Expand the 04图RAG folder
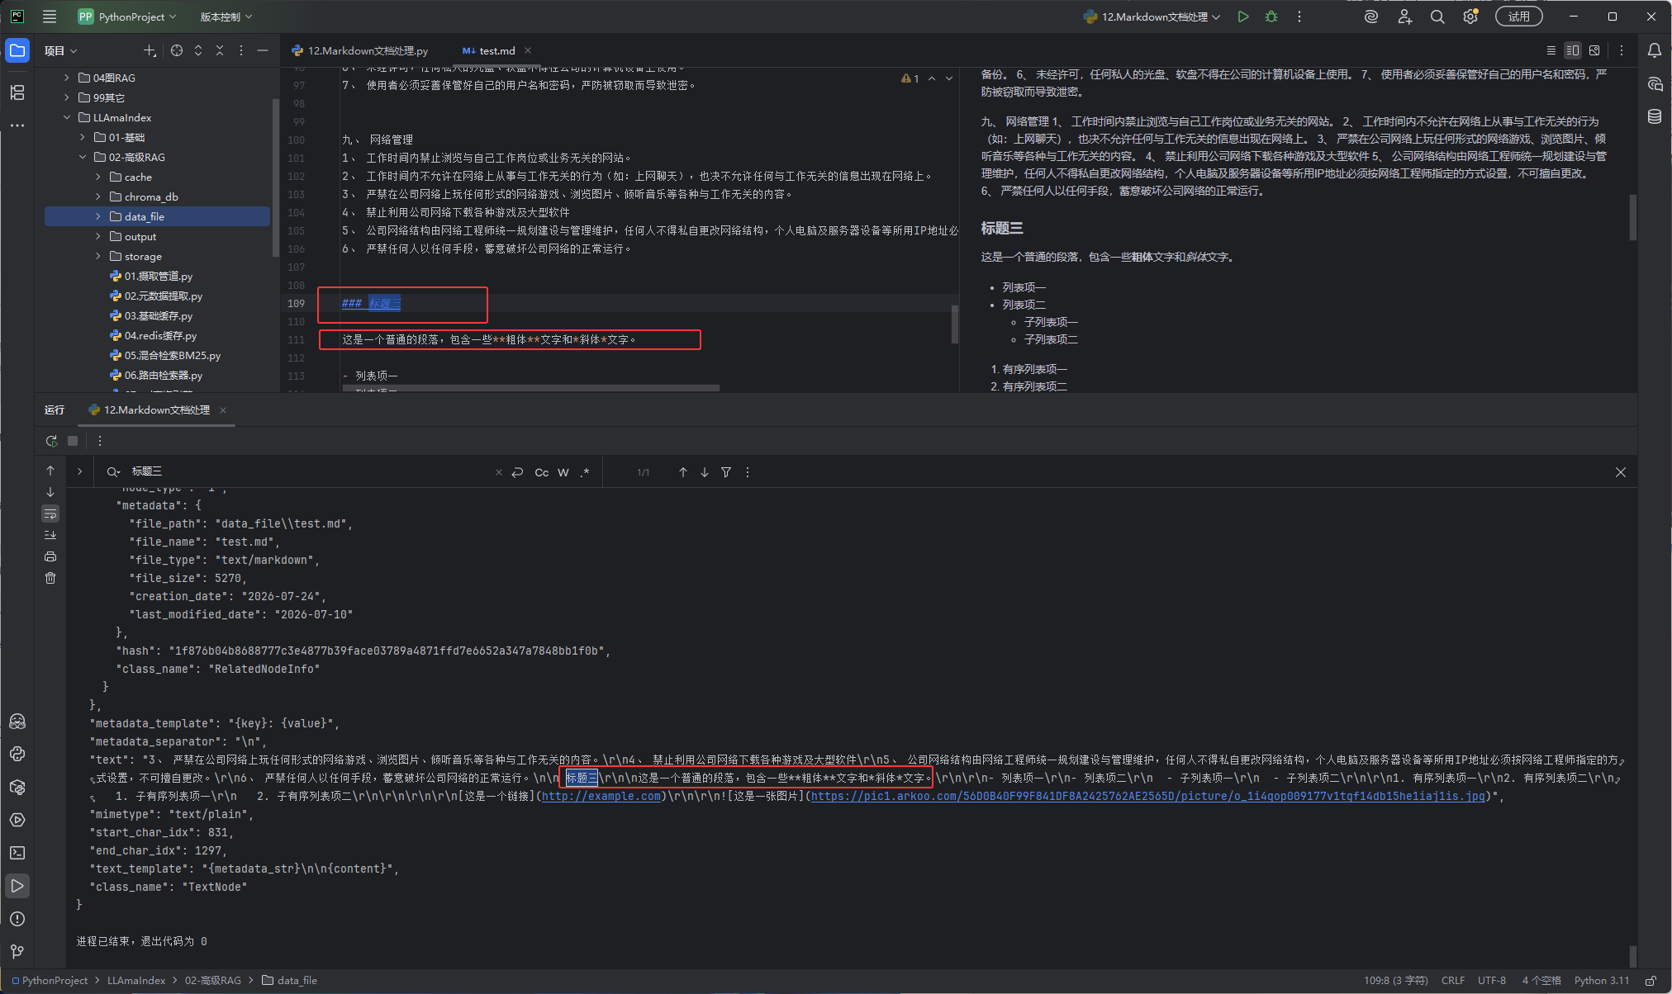 tap(67, 78)
